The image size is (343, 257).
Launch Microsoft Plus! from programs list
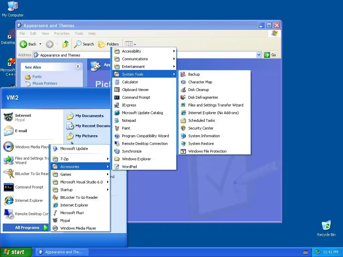(x=80, y=212)
